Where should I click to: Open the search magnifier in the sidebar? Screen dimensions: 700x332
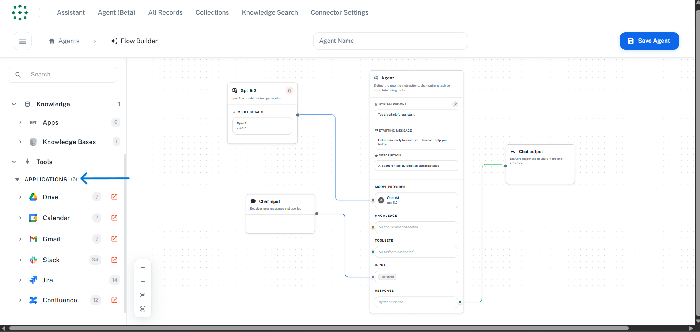18,74
